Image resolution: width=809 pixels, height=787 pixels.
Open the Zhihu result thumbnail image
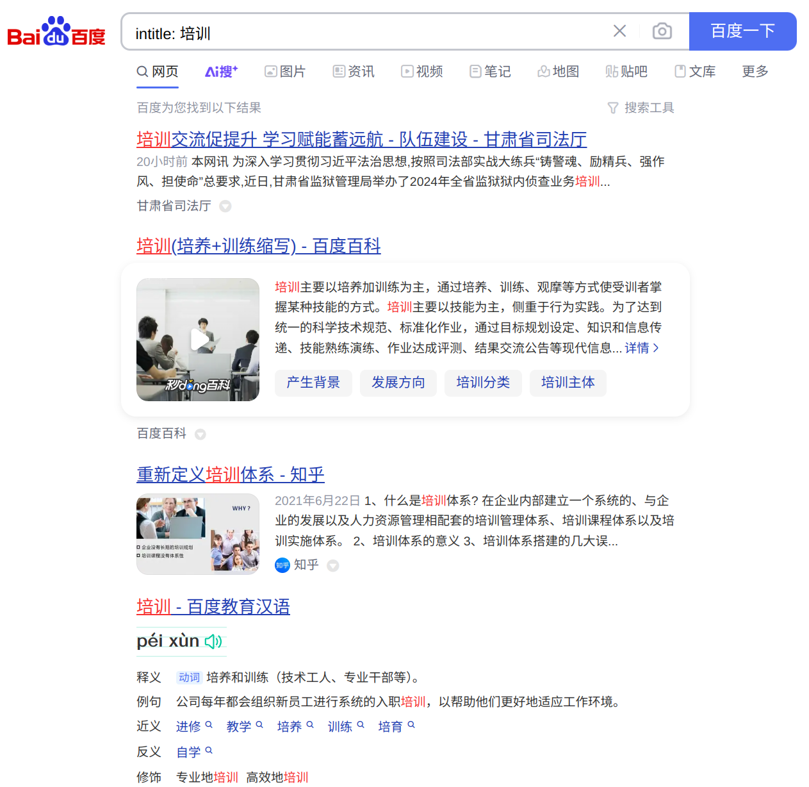[x=198, y=534]
